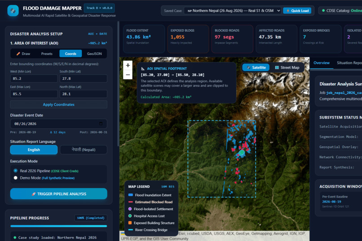Click the red Estimated Blocked Road swatch
362x241 pixels.
(x=130, y=202)
